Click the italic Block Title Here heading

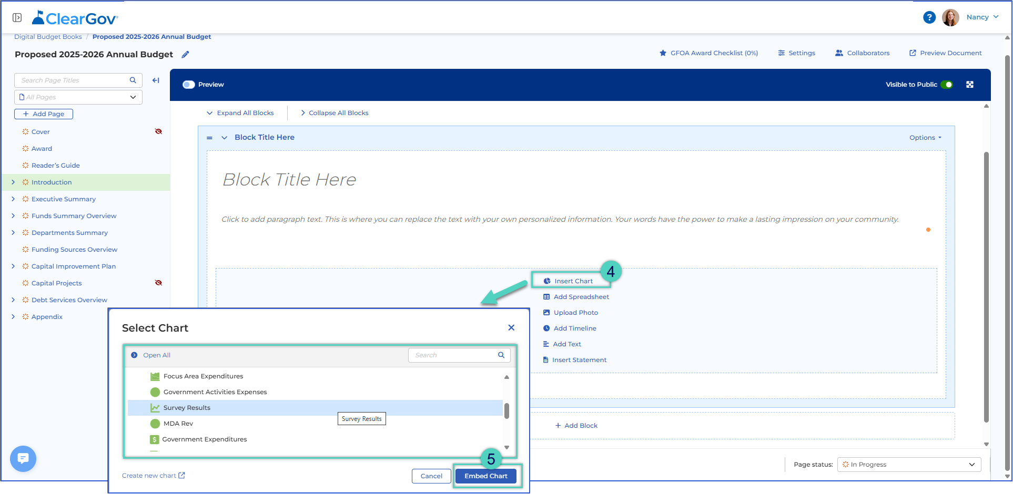point(289,180)
